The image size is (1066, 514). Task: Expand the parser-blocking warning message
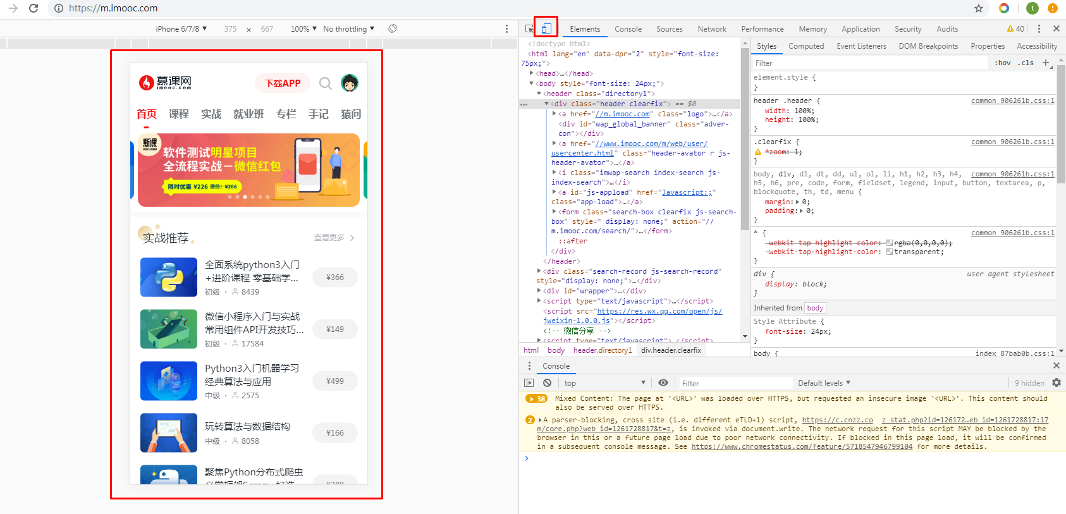point(541,420)
